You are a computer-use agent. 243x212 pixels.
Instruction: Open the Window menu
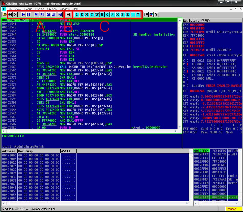[65, 9]
